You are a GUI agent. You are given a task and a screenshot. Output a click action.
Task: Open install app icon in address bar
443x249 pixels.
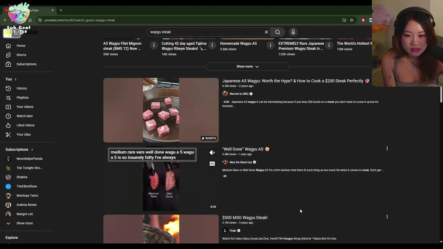pos(344,20)
